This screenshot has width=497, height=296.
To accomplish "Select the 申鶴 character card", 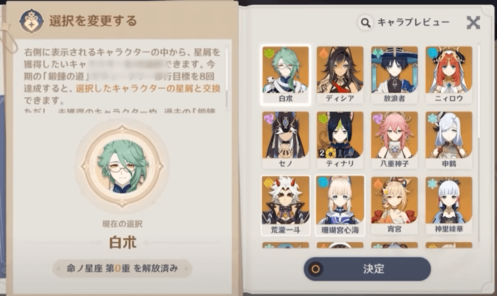I will click(449, 140).
